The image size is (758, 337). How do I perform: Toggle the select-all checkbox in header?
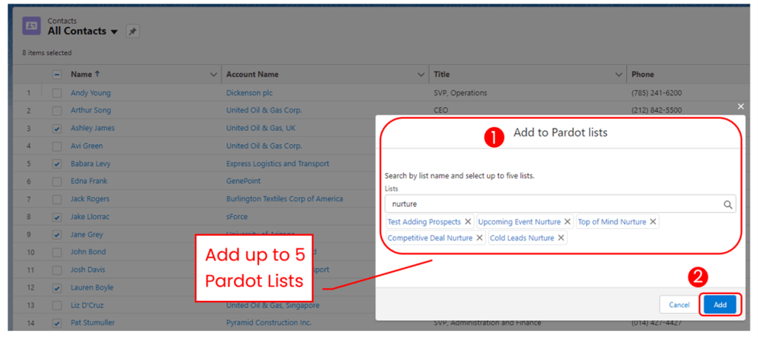pyautogui.click(x=57, y=75)
